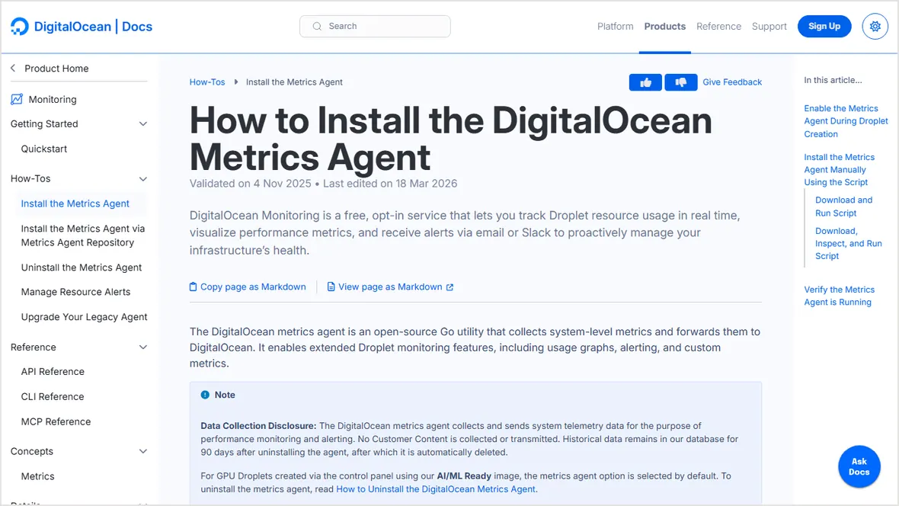Click the back arrow beside Product Home
The height and width of the screenshot is (506, 899).
(x=13, y=69)
